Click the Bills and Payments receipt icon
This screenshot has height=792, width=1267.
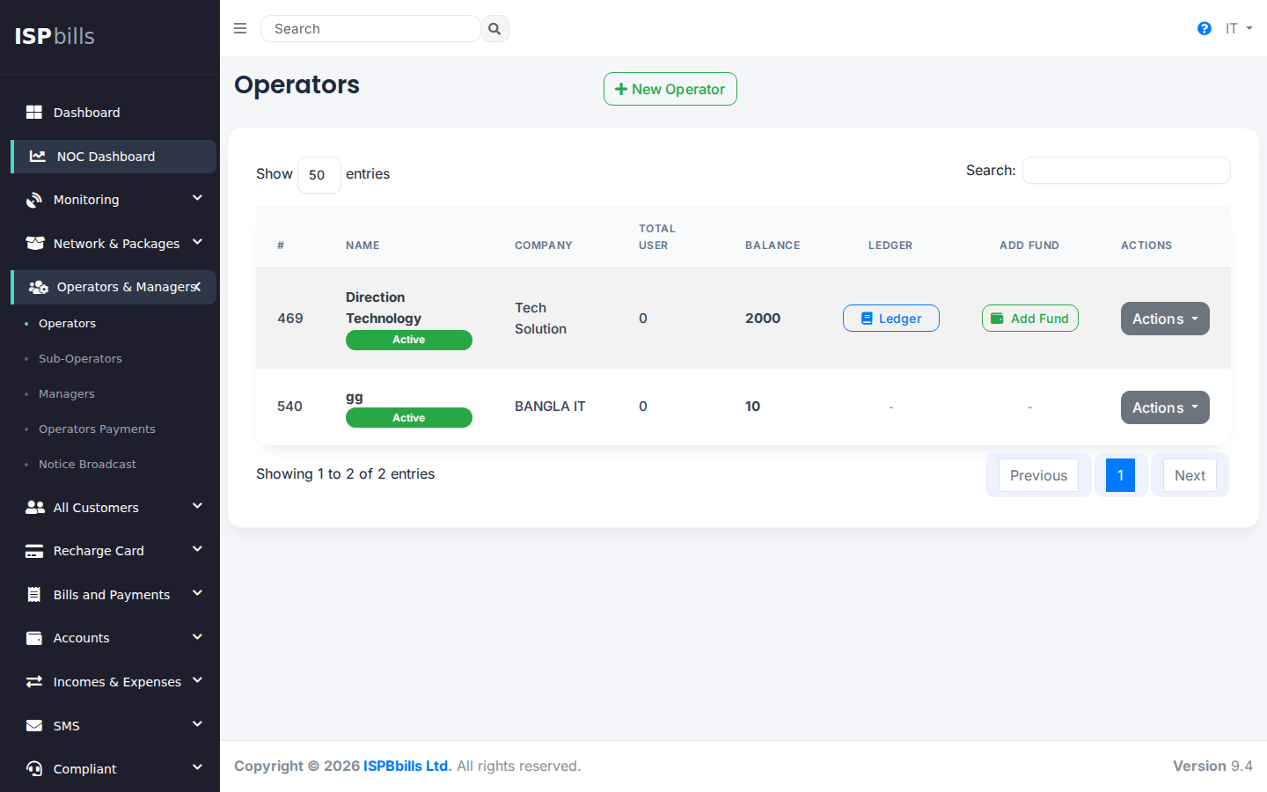(x=34, y=594)
